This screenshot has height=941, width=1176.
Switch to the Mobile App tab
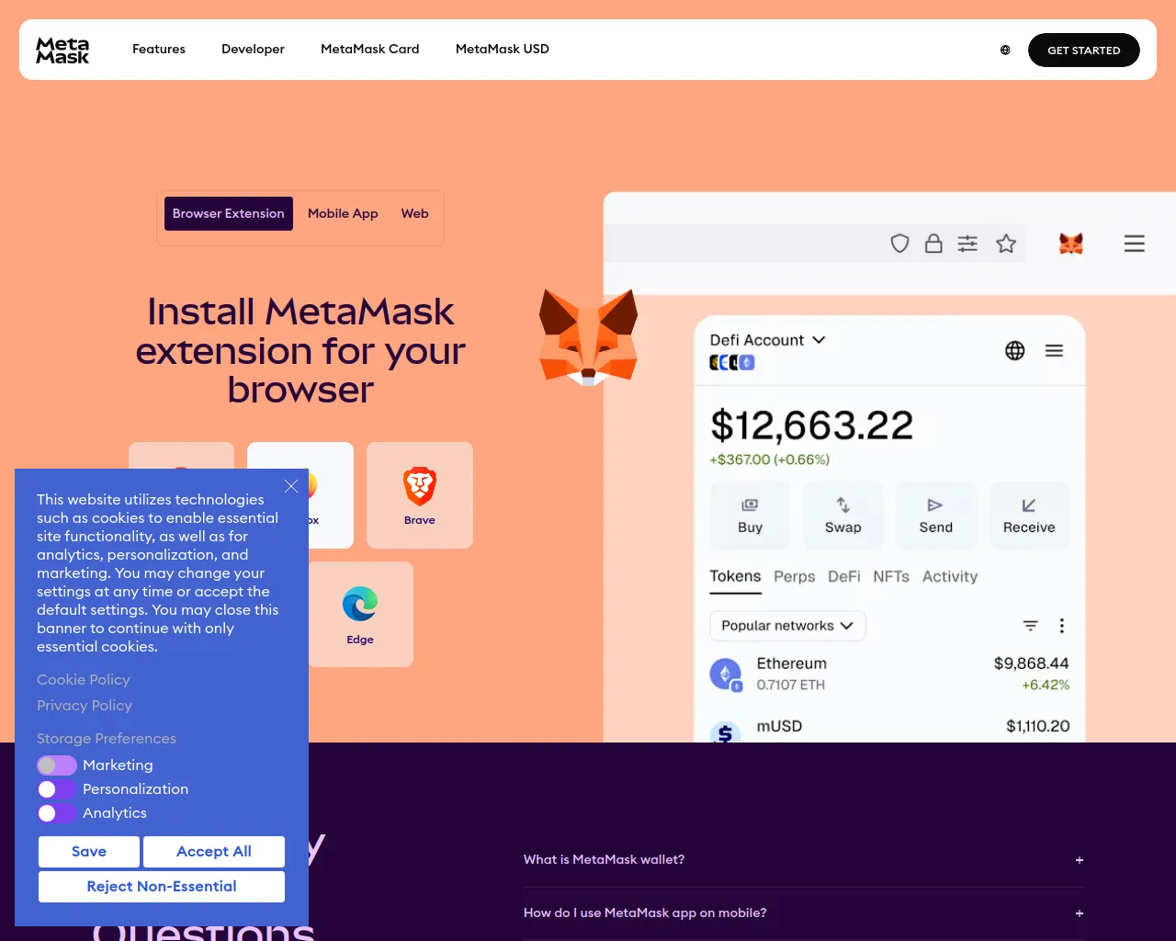tap(343, 213)
